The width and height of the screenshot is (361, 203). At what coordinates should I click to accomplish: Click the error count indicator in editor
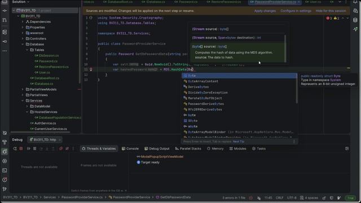(329, 18)
